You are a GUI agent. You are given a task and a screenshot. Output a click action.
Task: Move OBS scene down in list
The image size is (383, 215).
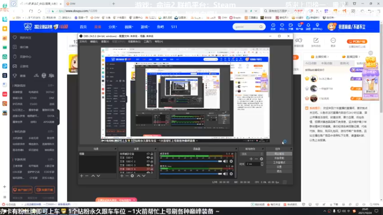coord(98,176)
